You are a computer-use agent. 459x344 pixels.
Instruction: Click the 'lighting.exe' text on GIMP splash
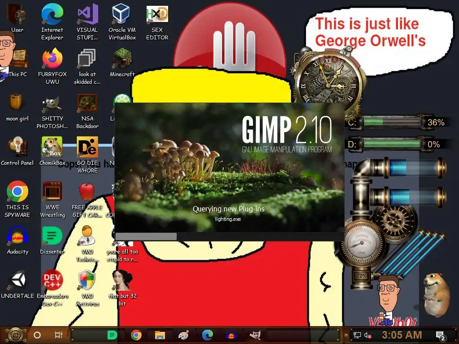pyautogui.click(x=228, y=219)
